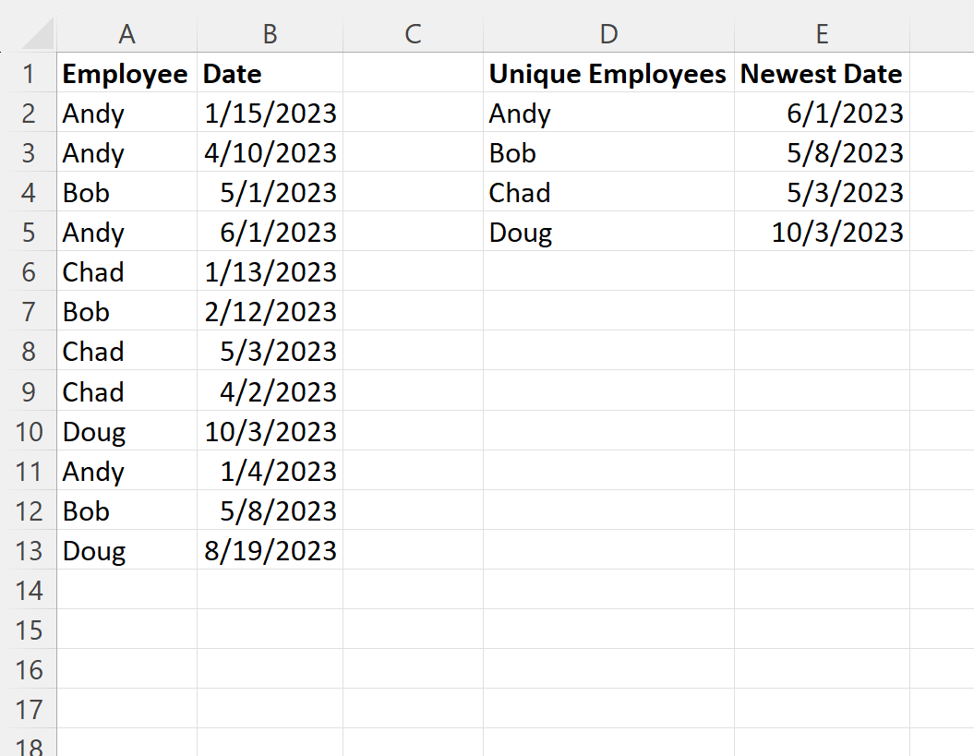The height and width of the screenshot is (756, 974).
Task: Select cell with date 4/2/2023
Action: pos(270,391)
